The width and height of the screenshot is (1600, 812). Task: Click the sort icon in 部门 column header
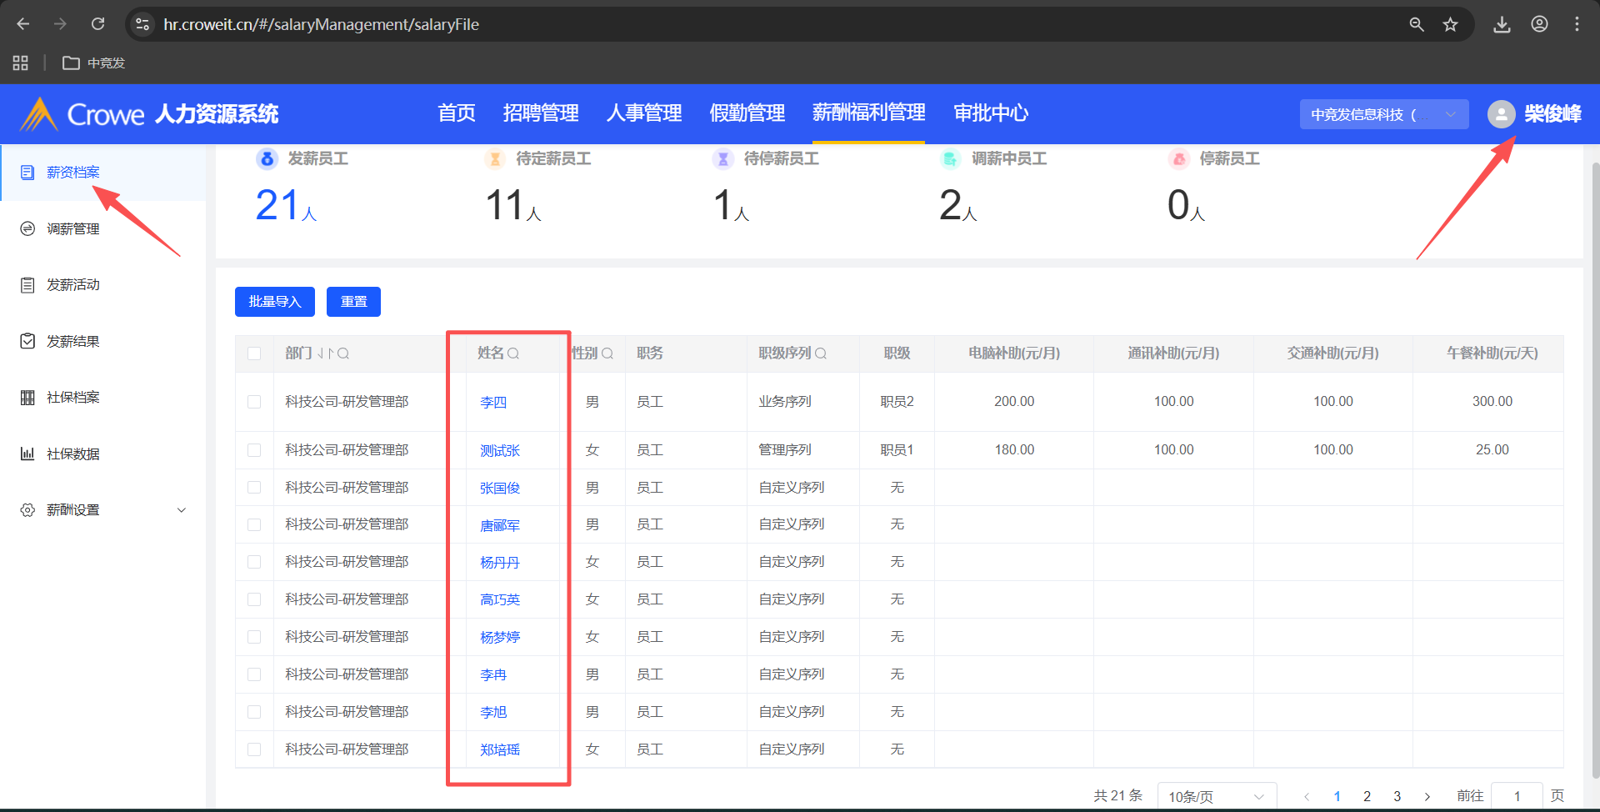[x=325, y=353]
